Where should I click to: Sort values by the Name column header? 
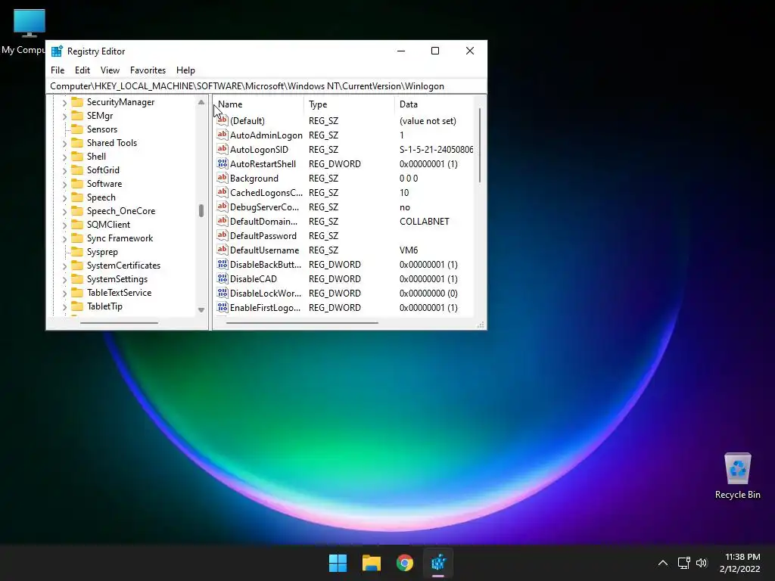(x=259, y=104)
